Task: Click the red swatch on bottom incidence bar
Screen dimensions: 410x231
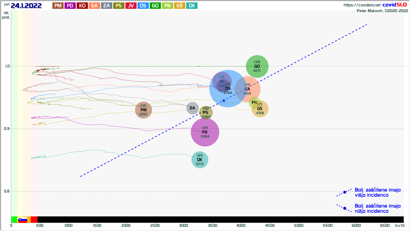Action: pos(34,219)
